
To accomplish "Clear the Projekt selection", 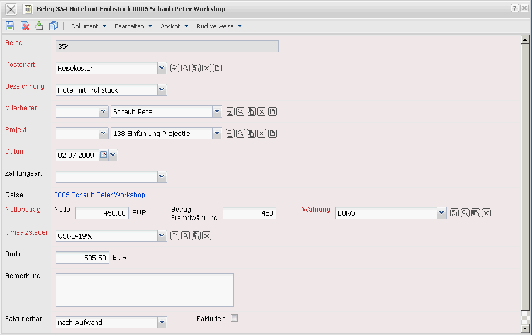I will pyautogui.click(x=262, y=133).
